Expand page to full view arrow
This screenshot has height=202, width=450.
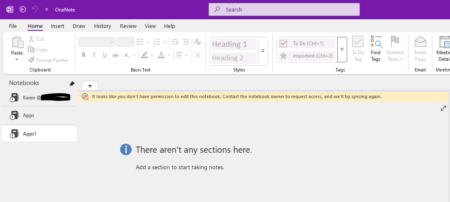pyautogui.click(x=443, y=108)
